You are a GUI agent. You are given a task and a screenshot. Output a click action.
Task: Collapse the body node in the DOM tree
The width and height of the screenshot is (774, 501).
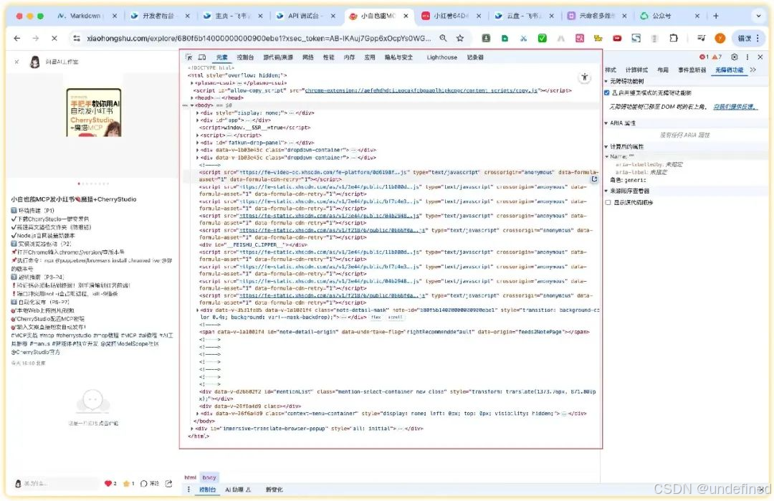pyautogui.click(x=192, y=105)
